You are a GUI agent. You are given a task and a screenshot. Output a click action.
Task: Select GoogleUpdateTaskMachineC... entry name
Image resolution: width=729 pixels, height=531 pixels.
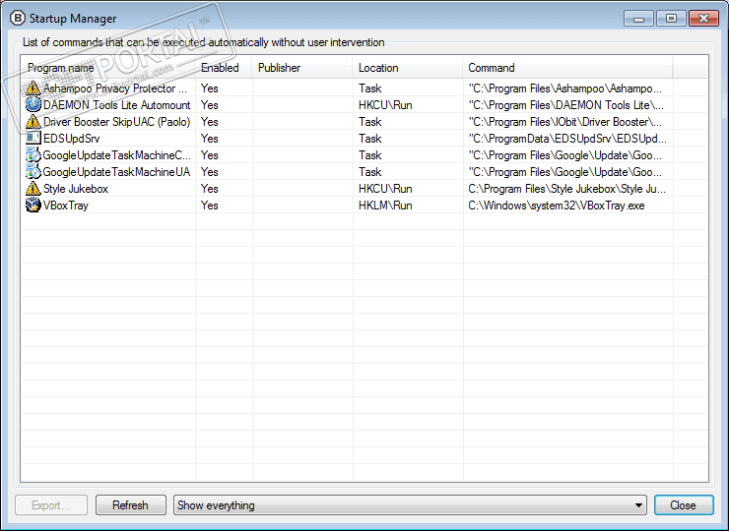(116, 155)
